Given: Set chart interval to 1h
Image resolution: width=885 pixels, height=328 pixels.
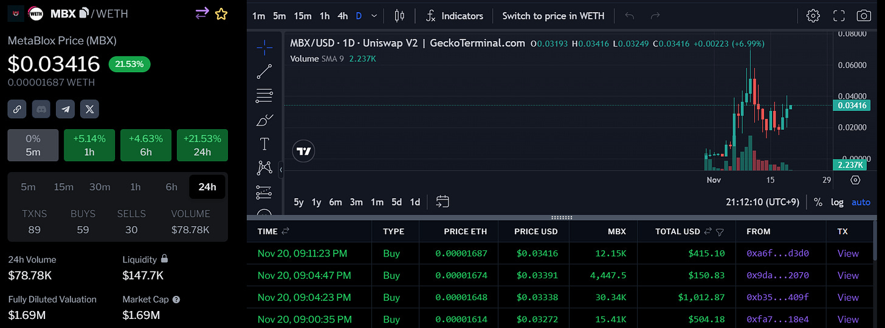Looking at the screenshot, I should pos(325,16).
